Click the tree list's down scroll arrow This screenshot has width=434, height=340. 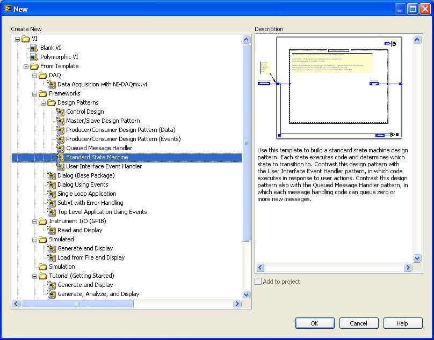247,294
